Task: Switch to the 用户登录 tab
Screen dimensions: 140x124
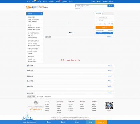Action: (98, 14)
